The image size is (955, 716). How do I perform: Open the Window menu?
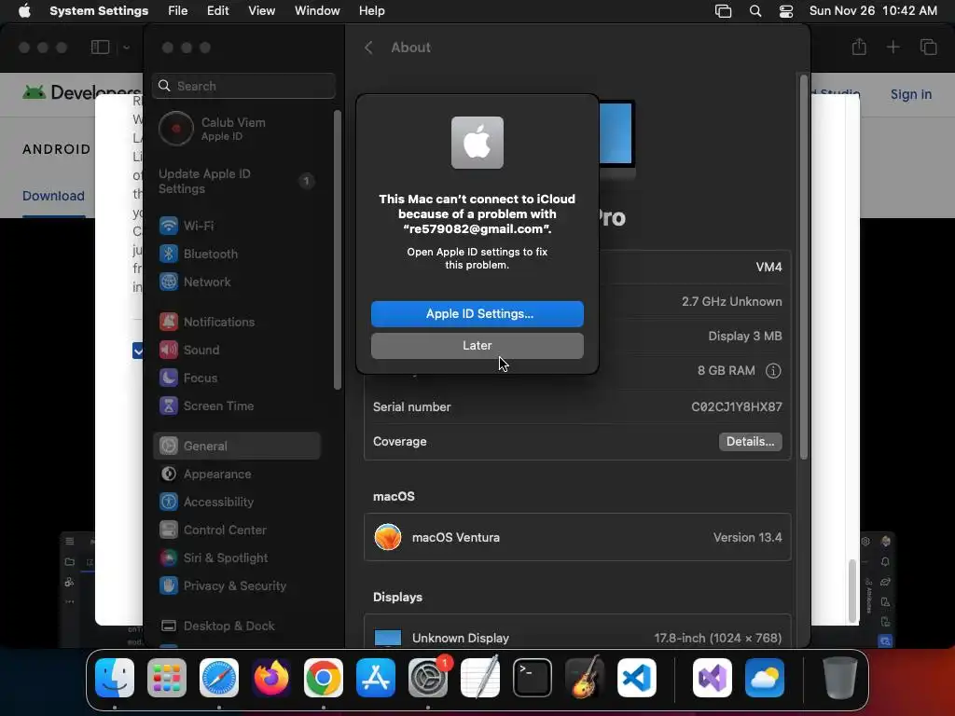pos(317,11)
